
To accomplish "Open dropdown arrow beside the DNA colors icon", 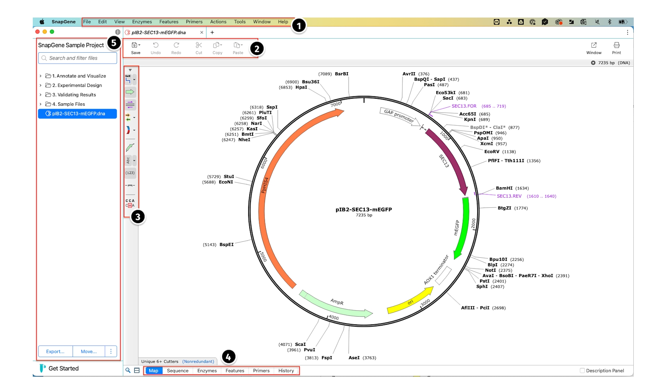I will click(x=134, y=130).
